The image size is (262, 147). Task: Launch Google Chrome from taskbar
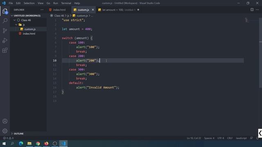click(x=38, y=143)
